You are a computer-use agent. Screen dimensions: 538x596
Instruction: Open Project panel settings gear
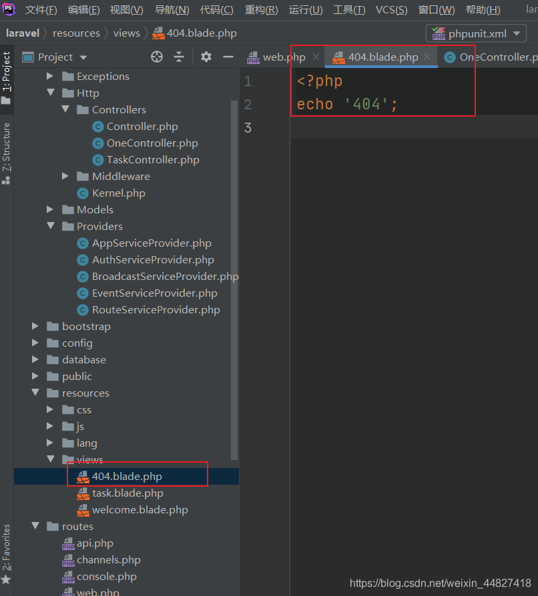pos(206,57)
